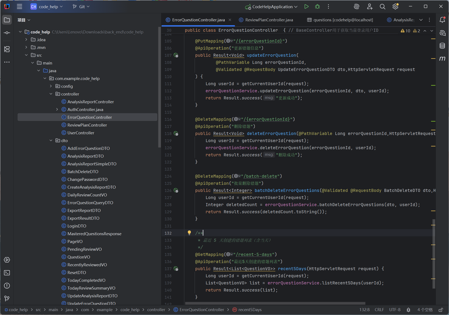
Task: Expand the config folder
Action: 51,86
